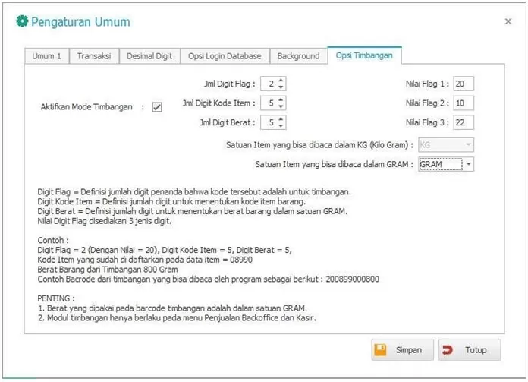Image resolution: width=528 pixels, height=382 pixels.
Task: Click the floppy disk icon on Simpan
Action: 381,350
